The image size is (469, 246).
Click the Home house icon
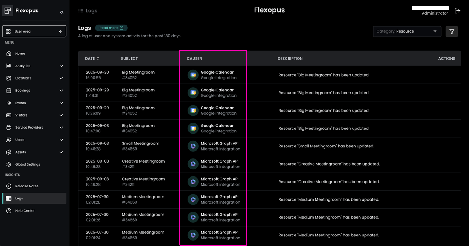9,54
